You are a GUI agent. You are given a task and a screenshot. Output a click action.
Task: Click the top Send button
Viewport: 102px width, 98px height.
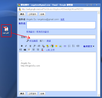22,14
